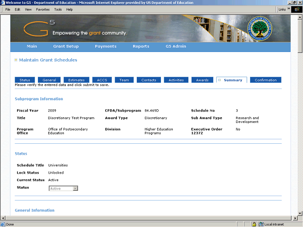Click the Empowering the grant community tagline
Viewport: 303px width, 227px height.
click(90, 33)
